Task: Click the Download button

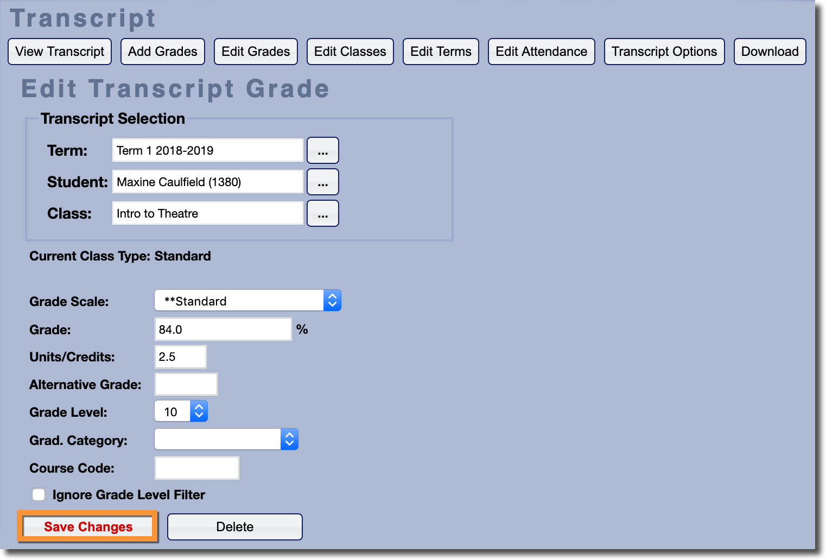Action: 770,52
